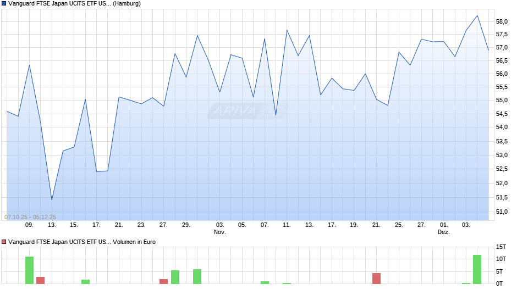Click the x-axis date label '19.'

(354, 225)
